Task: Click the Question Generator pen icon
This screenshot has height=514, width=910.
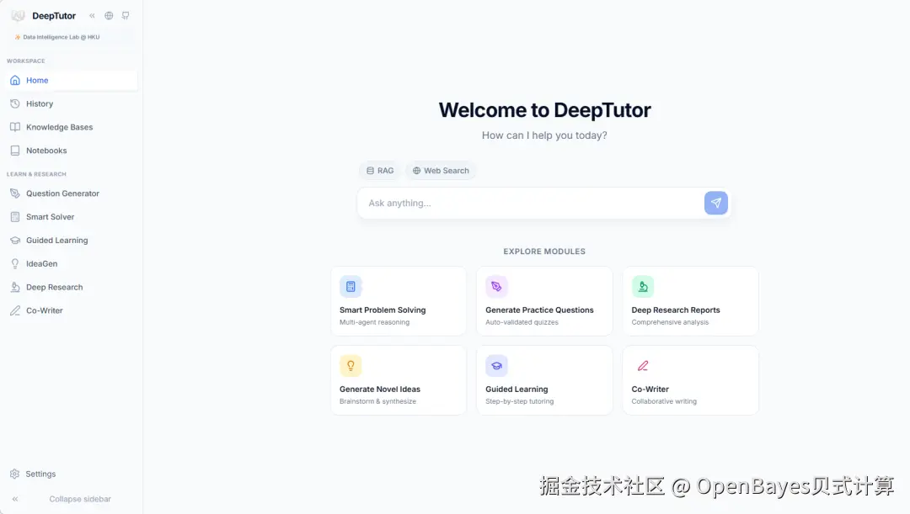Action: coord(15,193)
